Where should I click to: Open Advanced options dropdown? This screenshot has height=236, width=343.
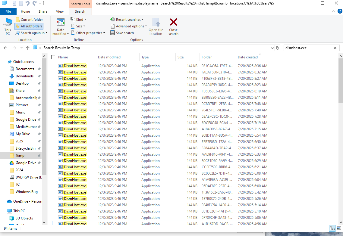[x=129, y=26]
